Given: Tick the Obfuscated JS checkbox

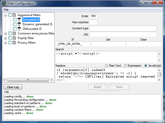Looking at the screenshot, I should (x=15, y=29).
